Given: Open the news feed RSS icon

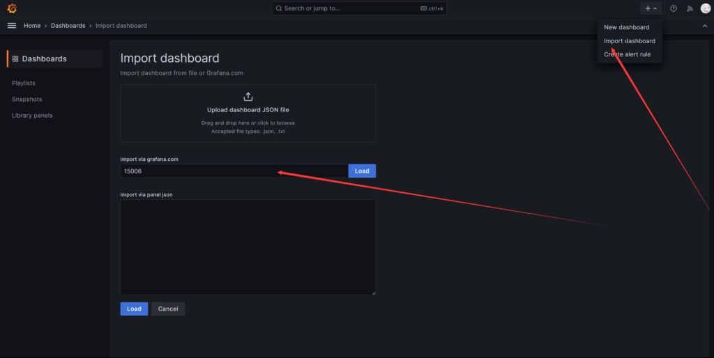Looking at the screenshot, I should click(690, 8).
